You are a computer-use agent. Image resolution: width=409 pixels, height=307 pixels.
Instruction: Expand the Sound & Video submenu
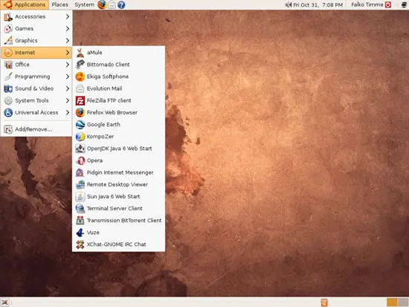pos(36,88)
